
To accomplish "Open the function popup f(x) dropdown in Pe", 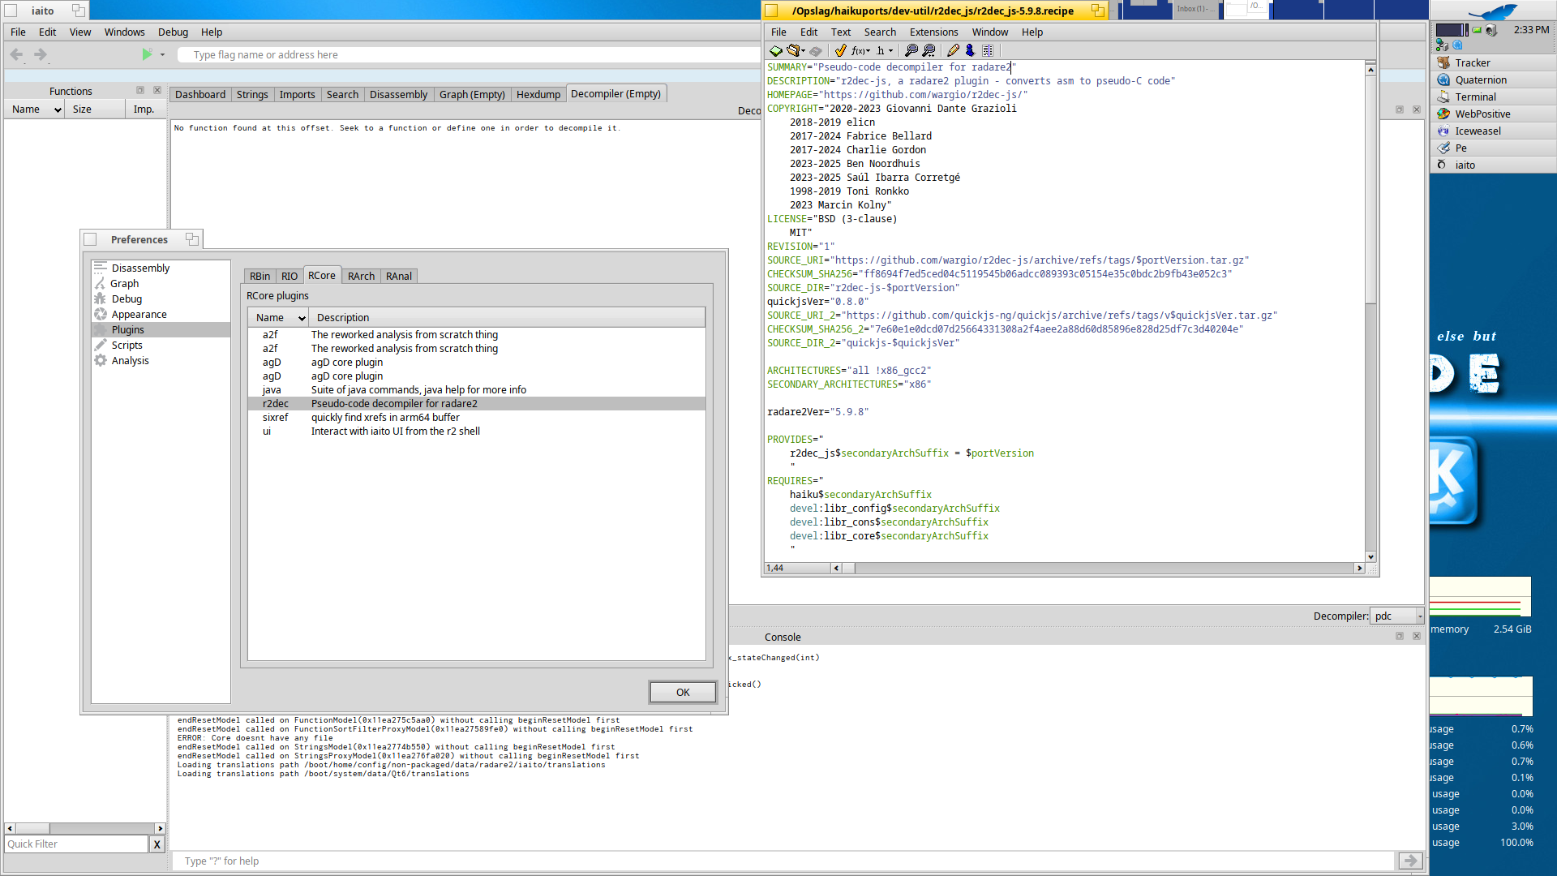I will tap(860, 50).
